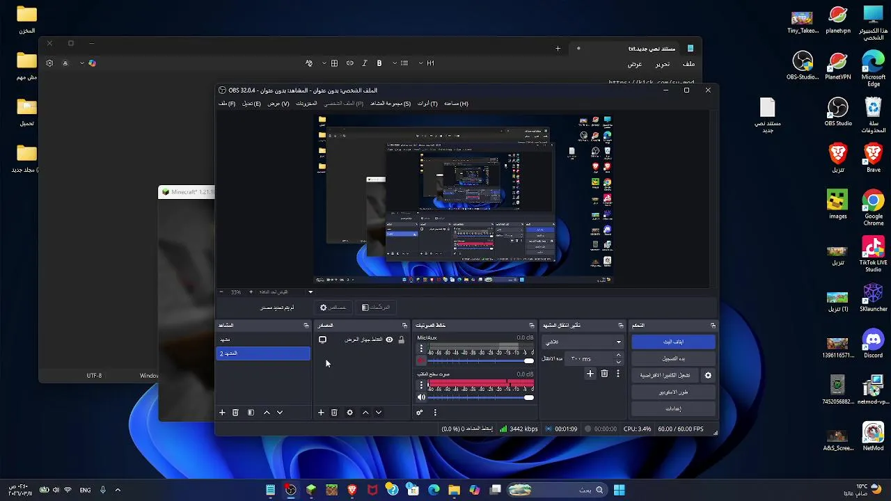Image resolution: width=891 pixels, height=501 pixels.
Task: Expand Notepad table options dropdown arrow
Action: click(324, 63)
